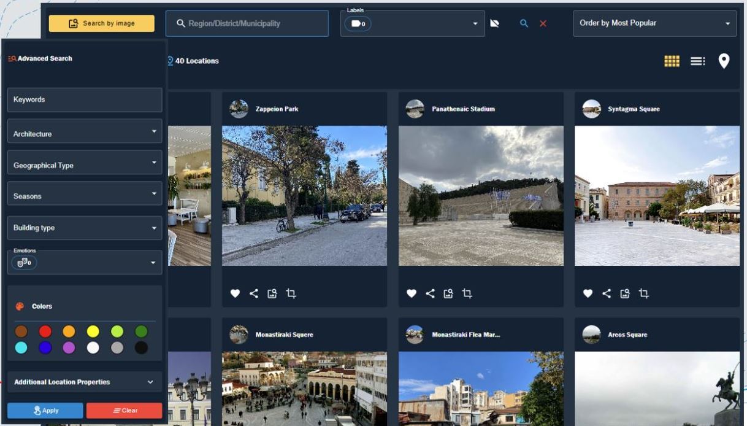This screenshot has height=426, width=747.
Task: Share the Panathenaic Stadium location
Action: 431,293
